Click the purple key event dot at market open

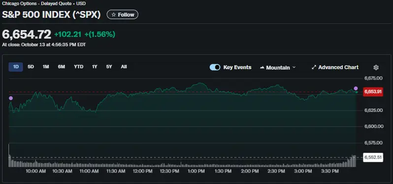click(10, 98)
